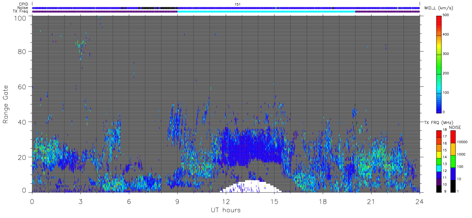Screen dimensions: 472x218
Task: Select the 9 tick on UT hours axis
Action: point(177,201)
